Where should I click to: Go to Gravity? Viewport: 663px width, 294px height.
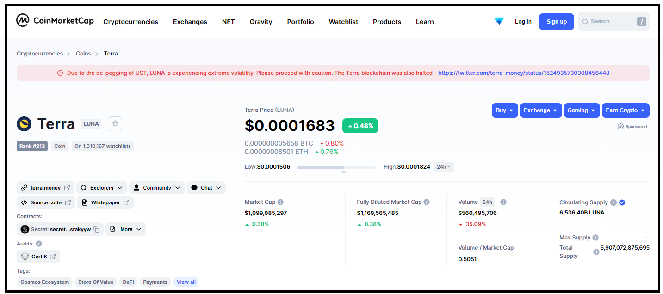pyautogui.click(x=261, y=22)
